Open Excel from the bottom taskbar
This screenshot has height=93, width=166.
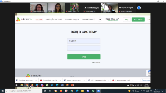(93, 91)
